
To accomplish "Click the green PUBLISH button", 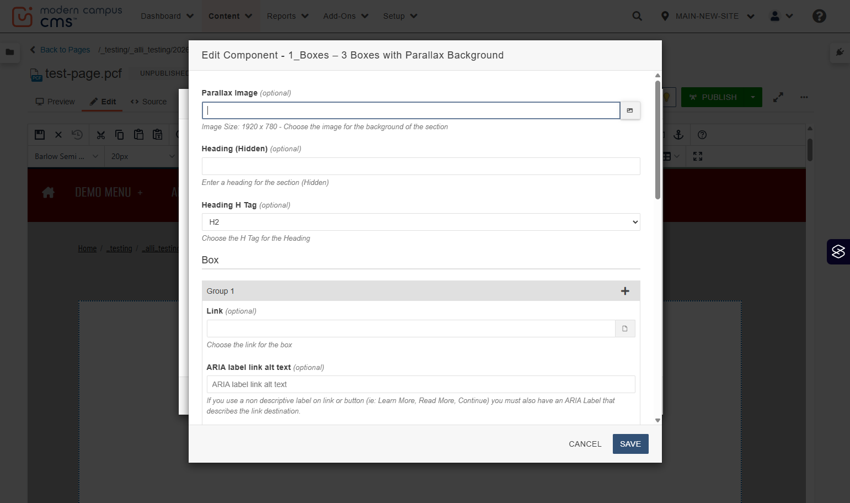I will tap(713, 97).
